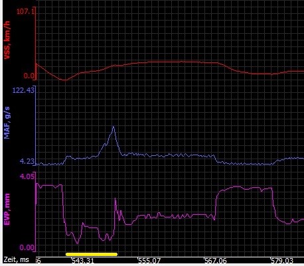The height and width of the screenshot is (266, 304).
Task: Click the 555.07 time axis marker
Action: pos(149,261)
